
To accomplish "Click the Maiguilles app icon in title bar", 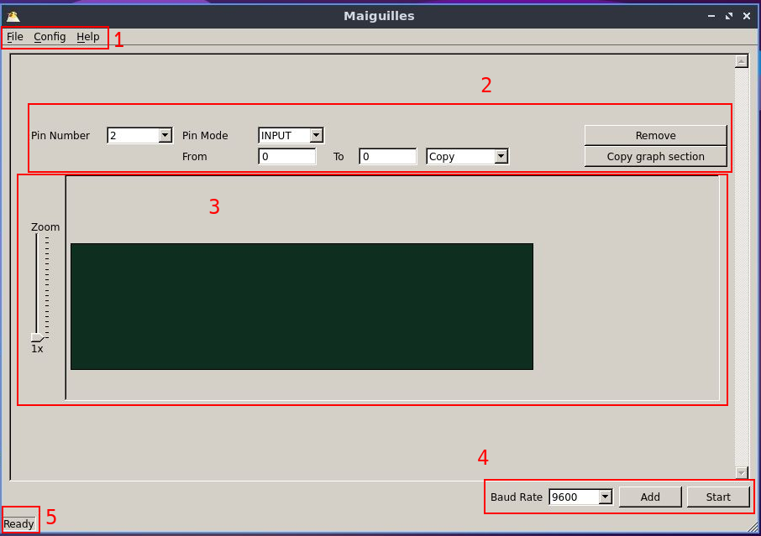I will (13, 16).
